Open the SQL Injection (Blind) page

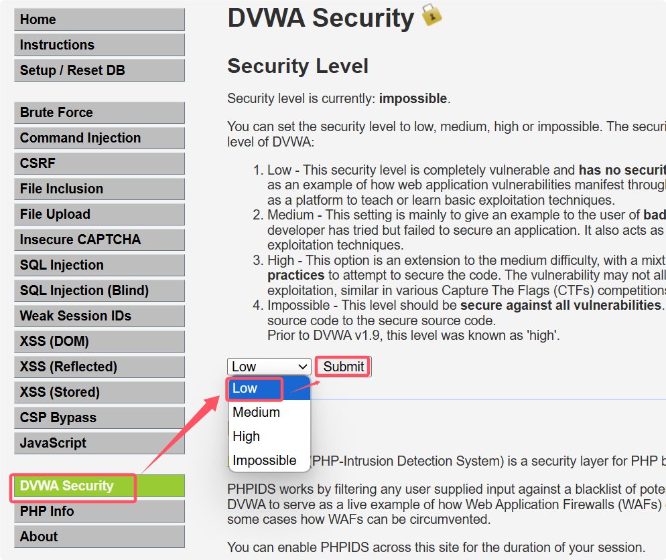[x=99, y=290]
